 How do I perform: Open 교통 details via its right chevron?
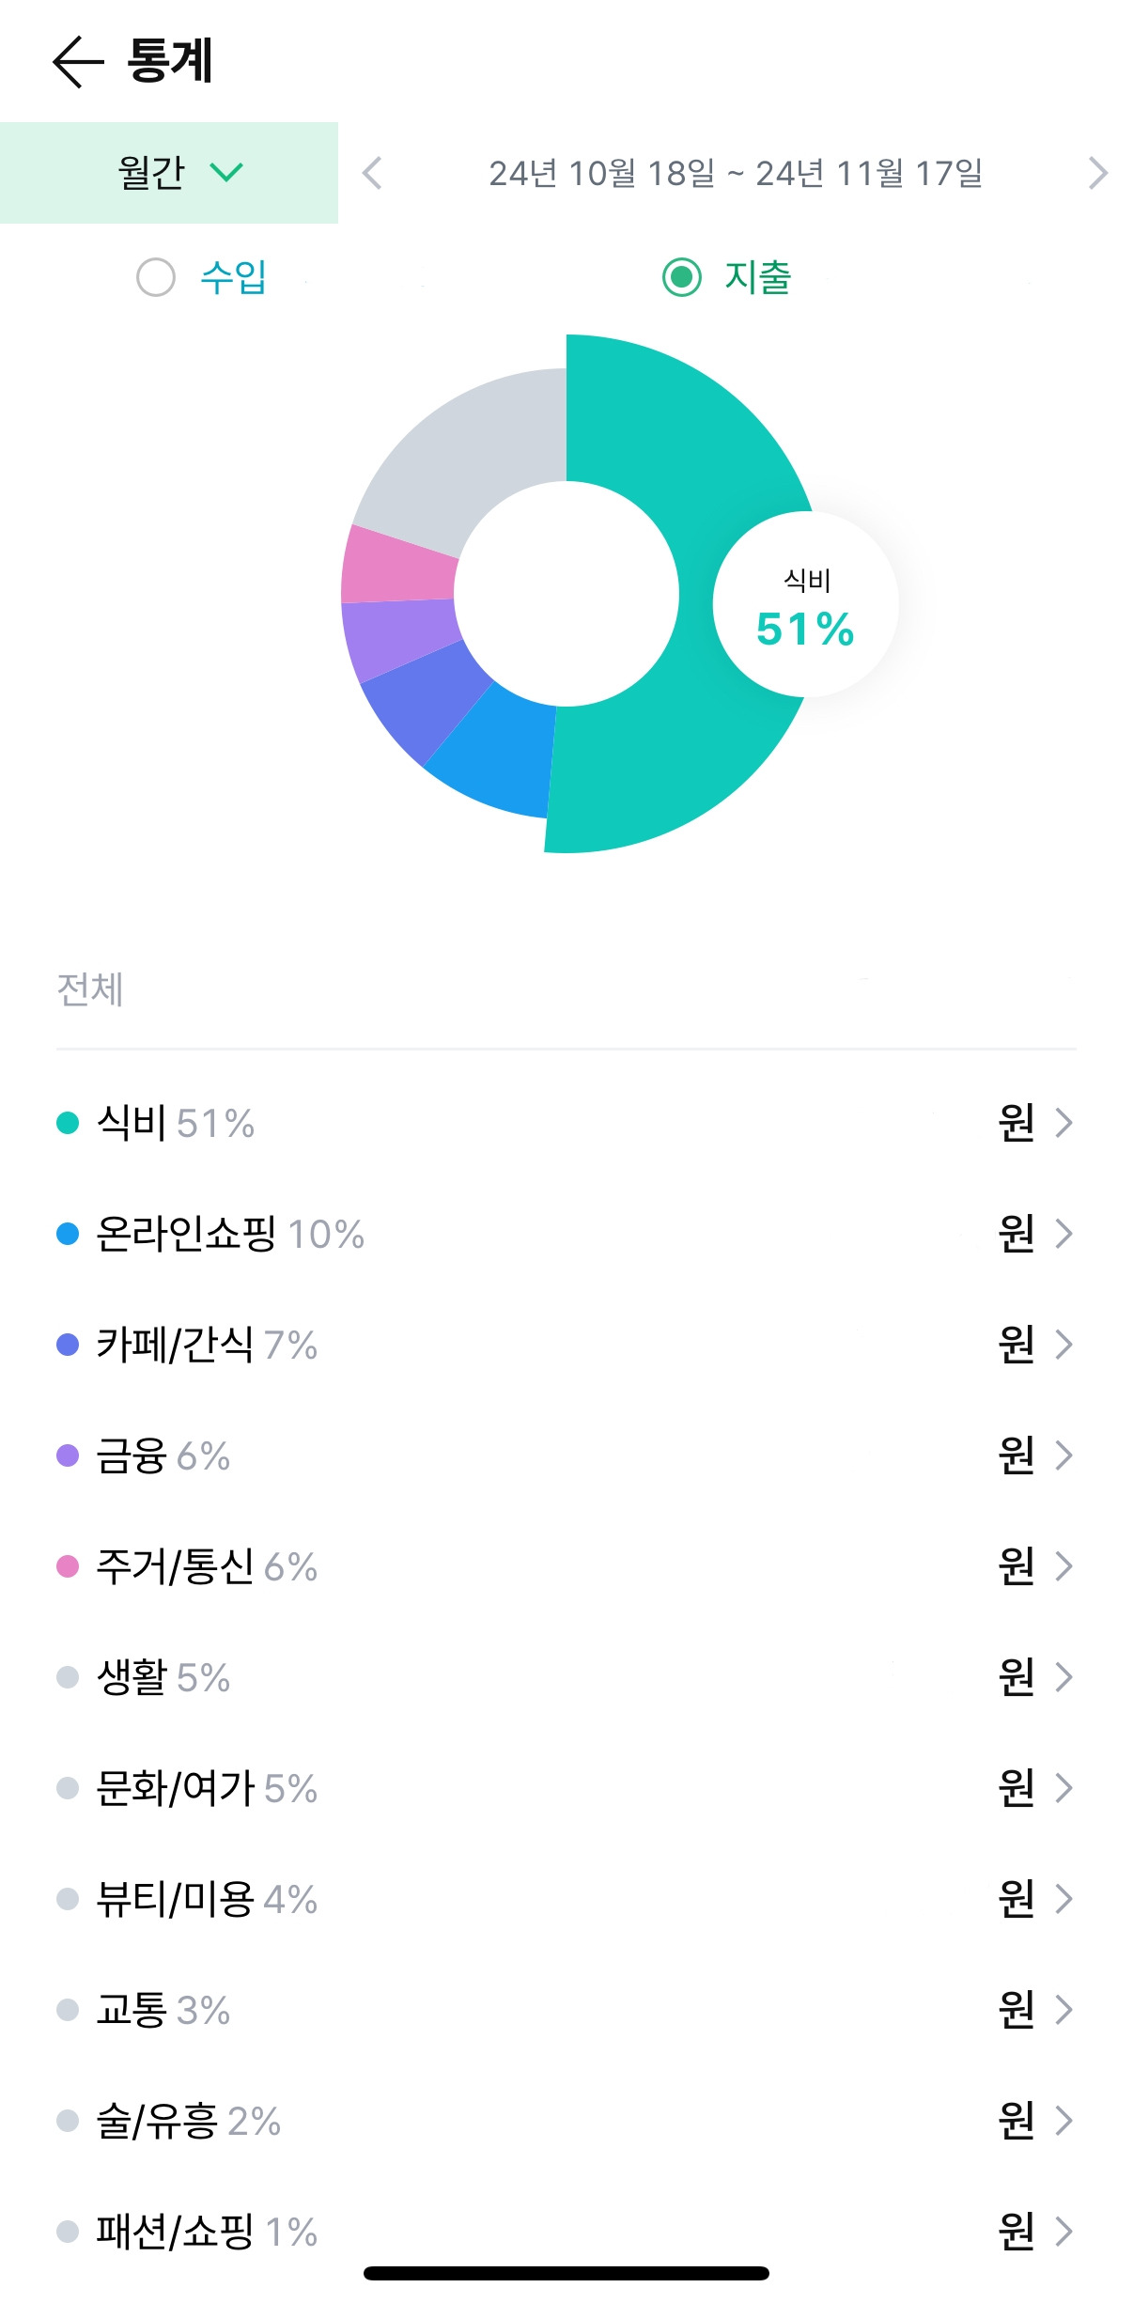tap(1063, 2010)
